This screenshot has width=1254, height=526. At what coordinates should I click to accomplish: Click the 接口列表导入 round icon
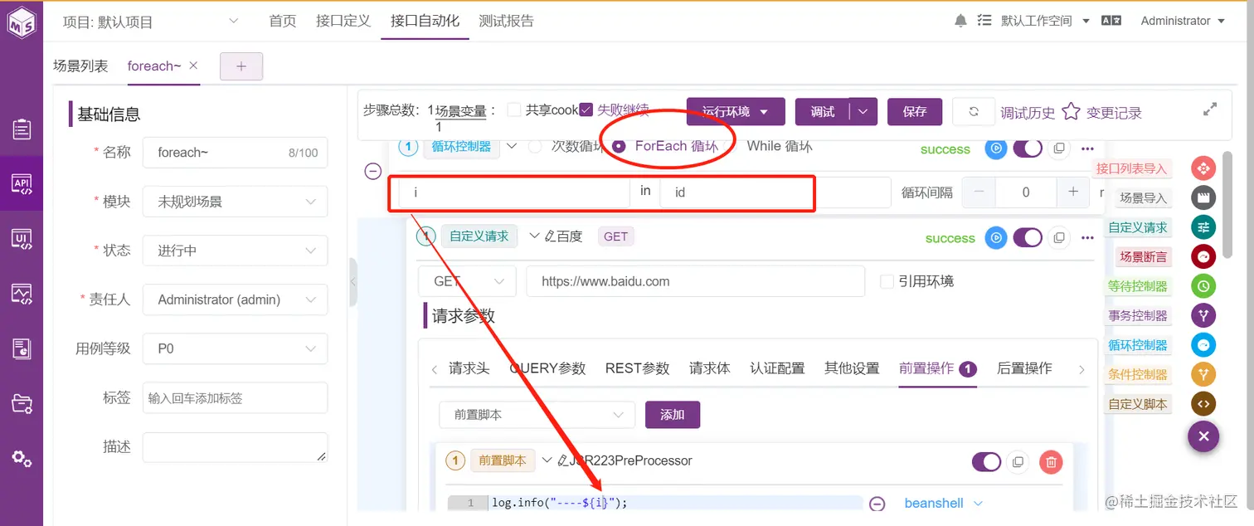[1203, 168]
